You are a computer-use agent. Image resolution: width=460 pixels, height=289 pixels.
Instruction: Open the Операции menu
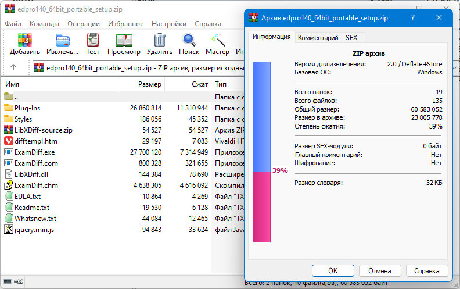pos(84,24)
